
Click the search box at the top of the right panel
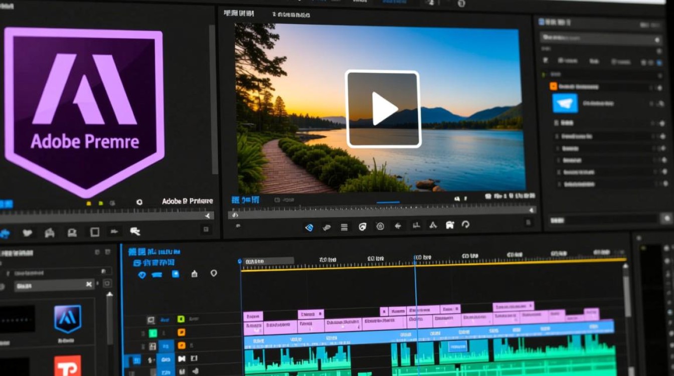pyautogui.click(x=601, y=39)
